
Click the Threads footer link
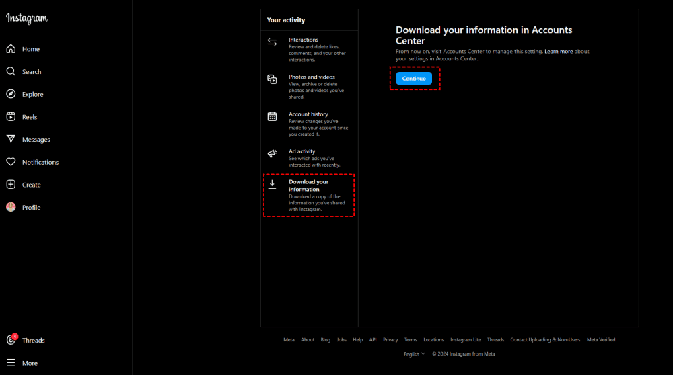495,340
